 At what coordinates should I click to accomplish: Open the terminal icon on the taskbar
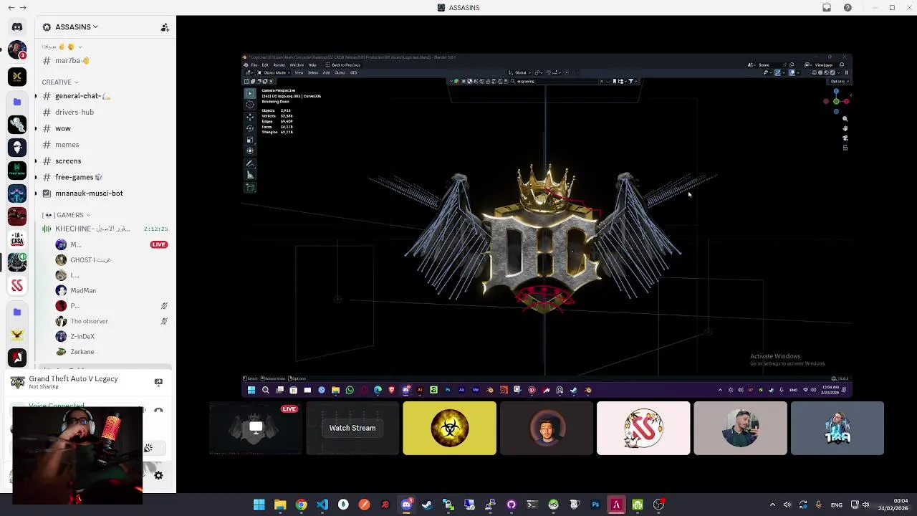[532, 505]
